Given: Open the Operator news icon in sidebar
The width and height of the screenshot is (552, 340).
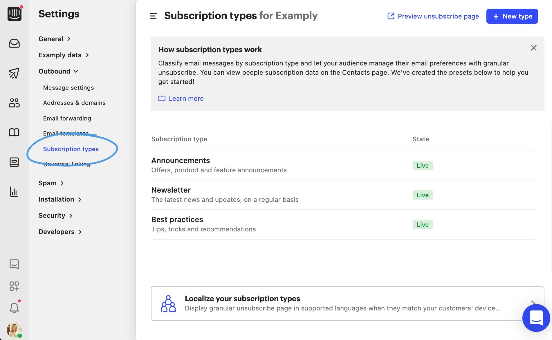Looking at the screenshot, I should [x=14, y=162].
